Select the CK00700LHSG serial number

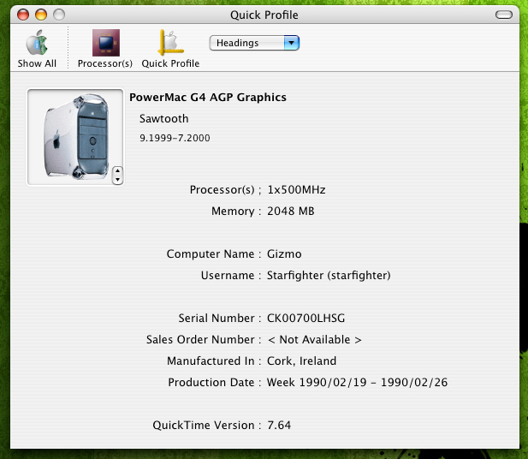[x=306, y=319]
